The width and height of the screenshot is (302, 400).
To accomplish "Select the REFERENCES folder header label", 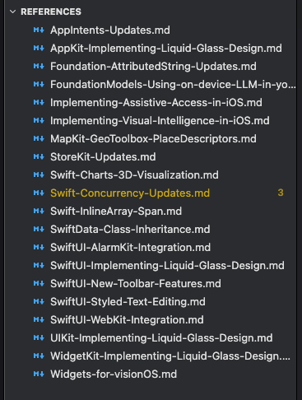I will point(51,12).
